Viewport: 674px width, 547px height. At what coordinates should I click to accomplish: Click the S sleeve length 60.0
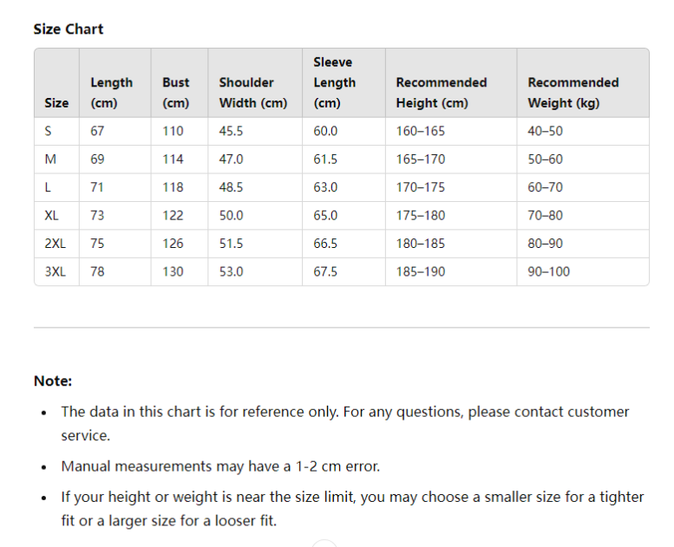tap(325, 131)
